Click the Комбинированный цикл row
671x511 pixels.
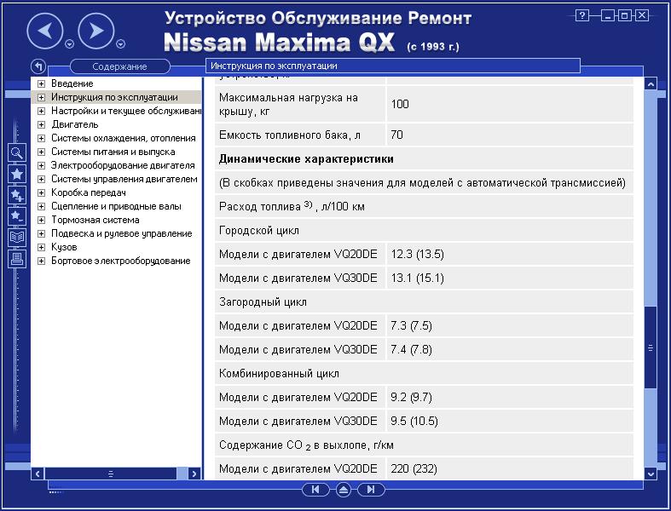coord(424,373)
